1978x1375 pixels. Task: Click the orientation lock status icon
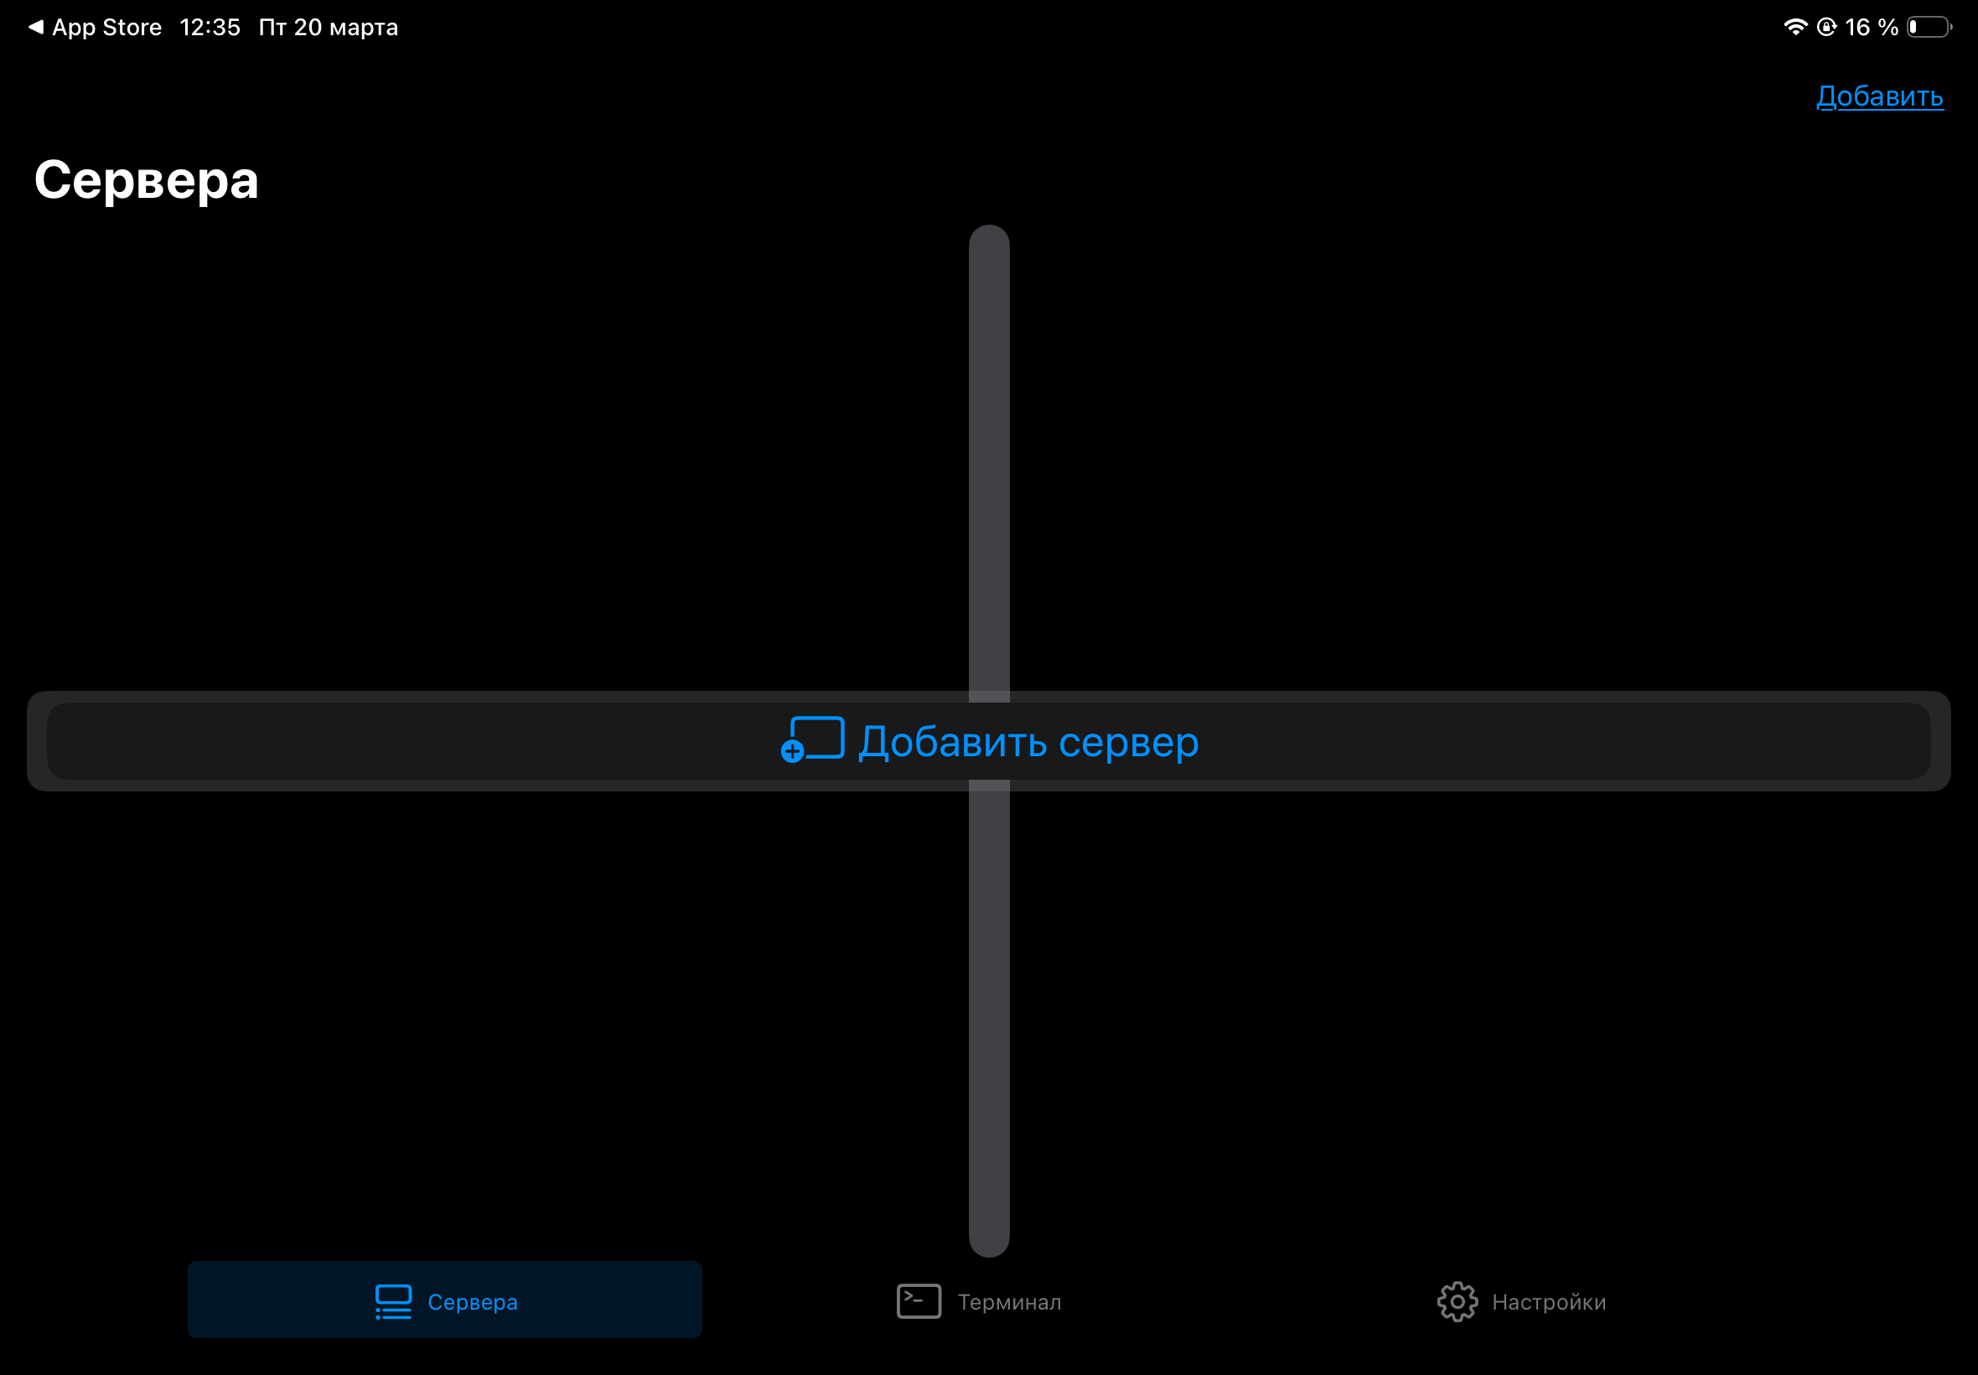click(x=1825, y=27)
